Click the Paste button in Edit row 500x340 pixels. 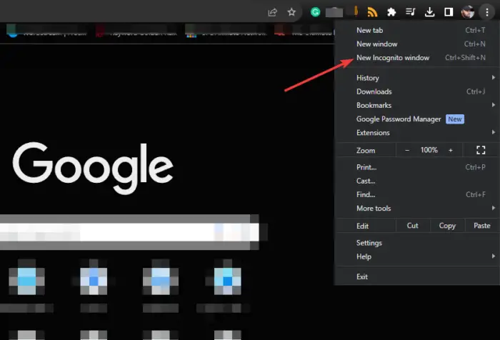(x=482, y=226)
